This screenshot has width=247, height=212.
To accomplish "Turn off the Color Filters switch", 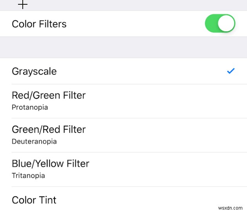I will (x=220, y=24).
